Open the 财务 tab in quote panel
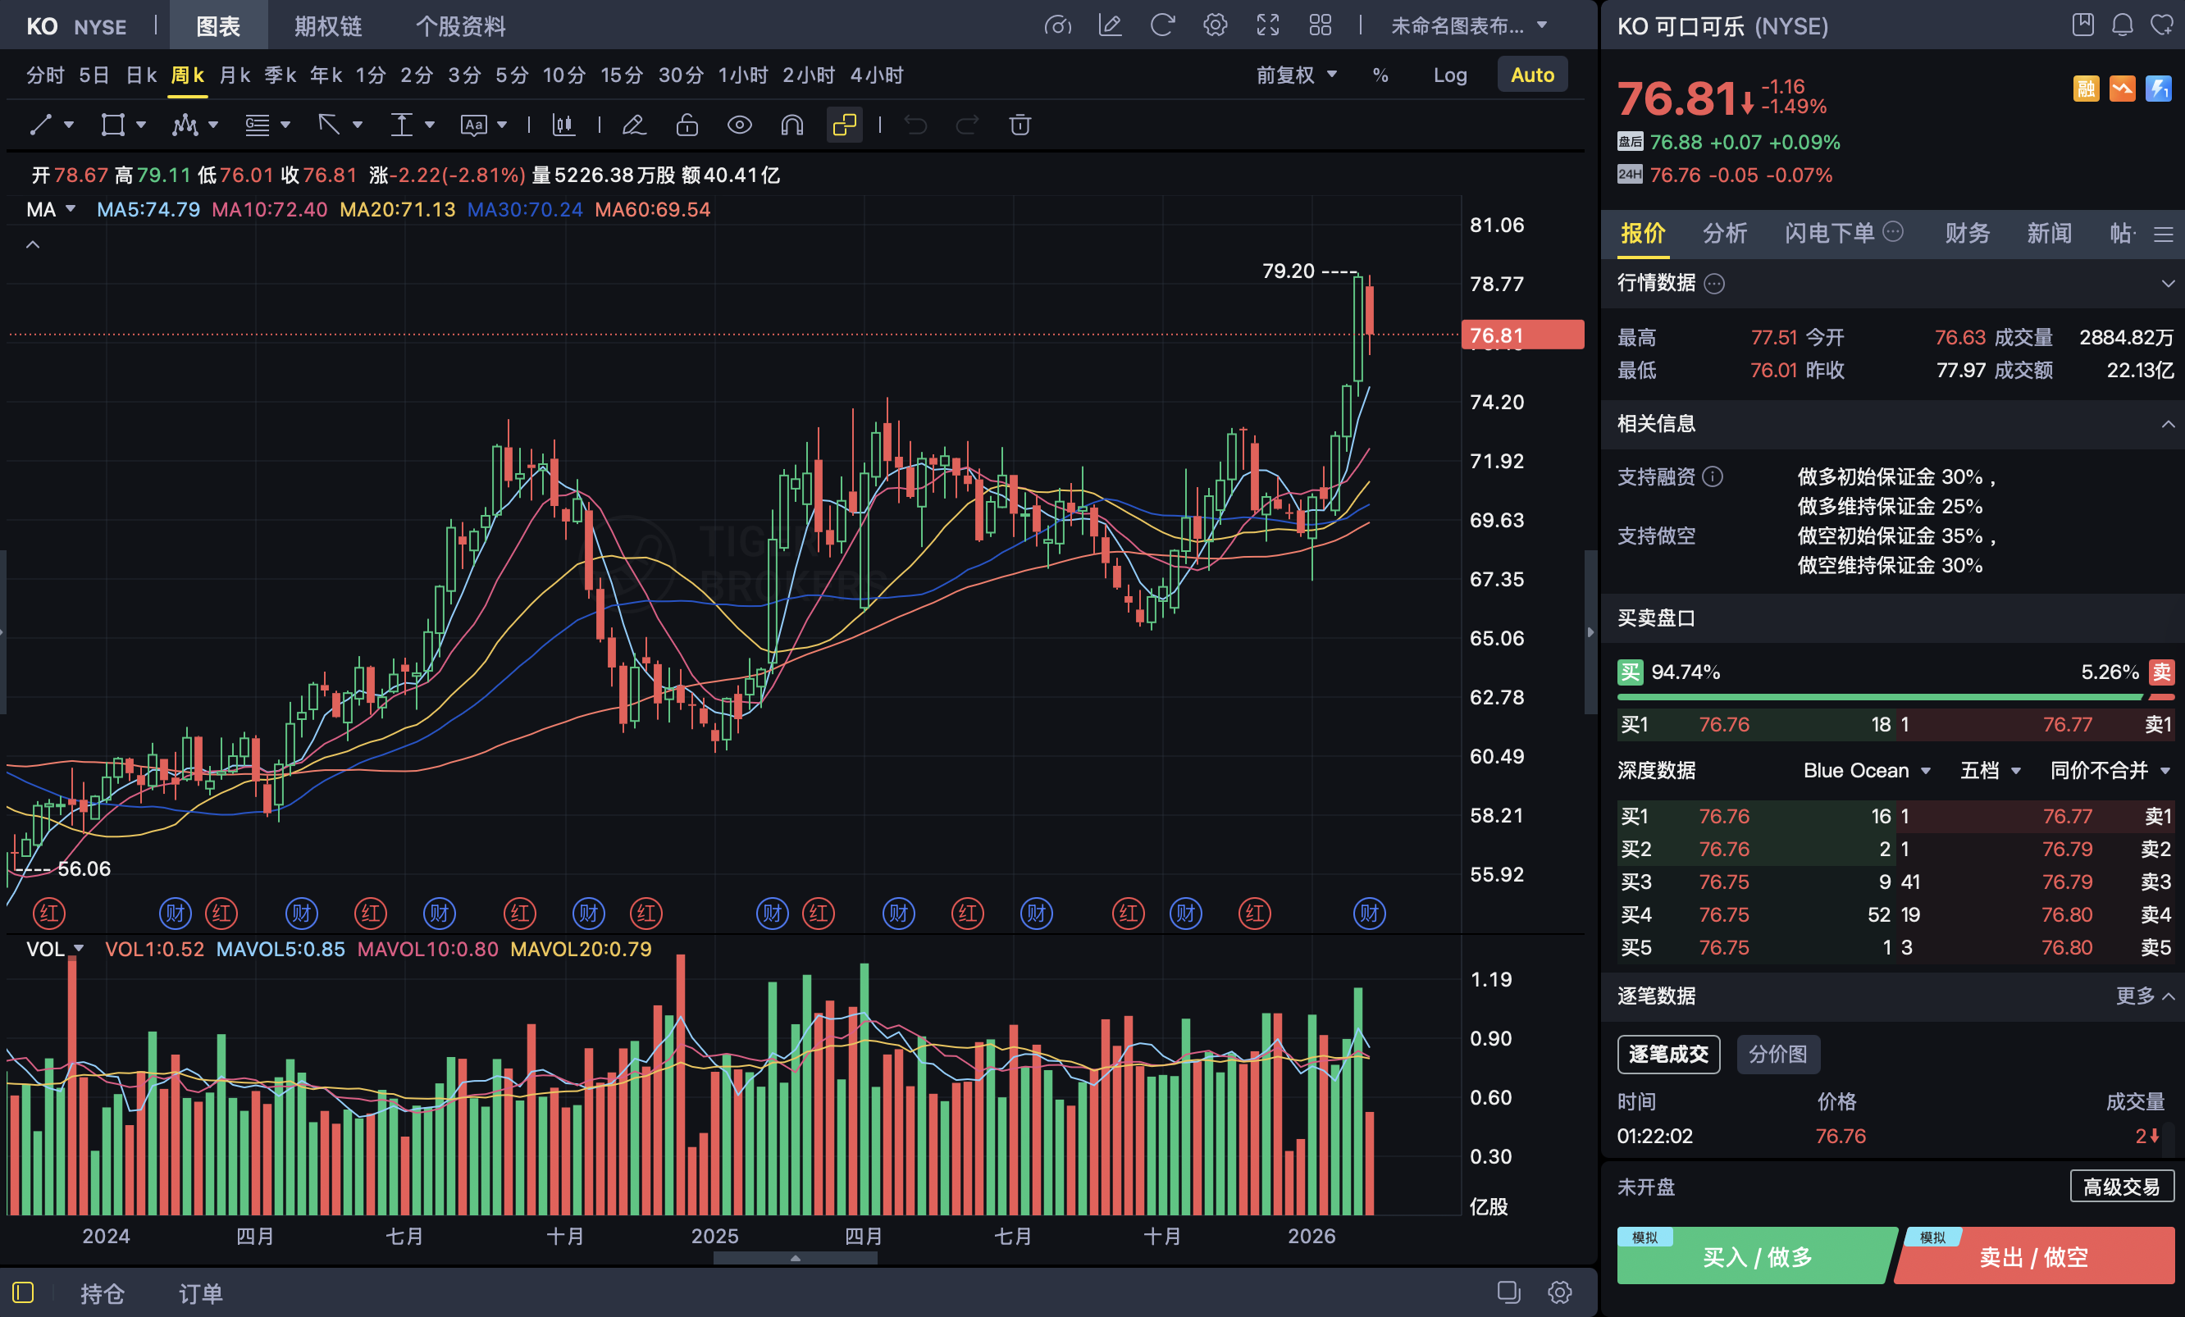The height and width of the screenshot is (1317, 2185). 1967,233
